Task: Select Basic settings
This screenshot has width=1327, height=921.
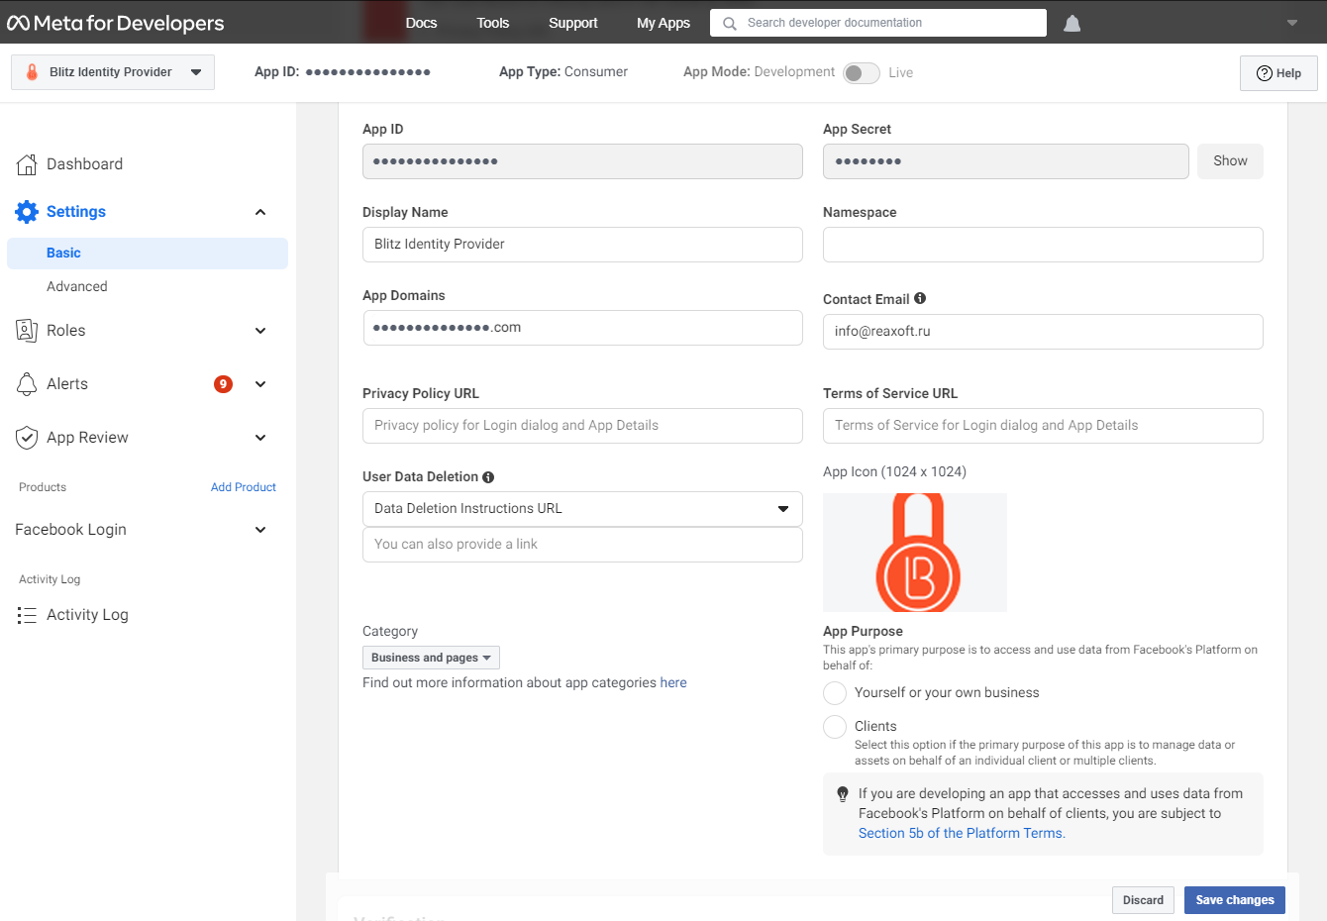Action: (x=148, y=254)
